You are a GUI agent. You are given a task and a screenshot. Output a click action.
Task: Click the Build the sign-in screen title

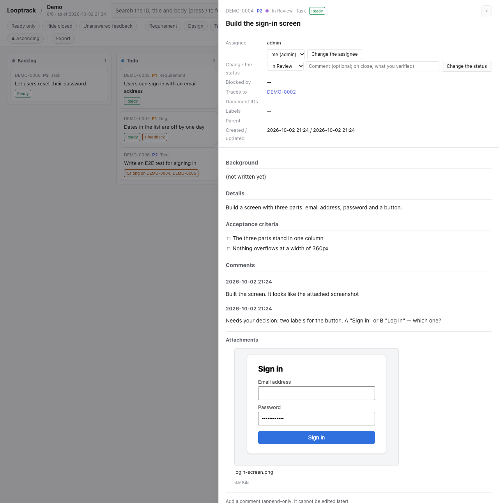point(263,23)
